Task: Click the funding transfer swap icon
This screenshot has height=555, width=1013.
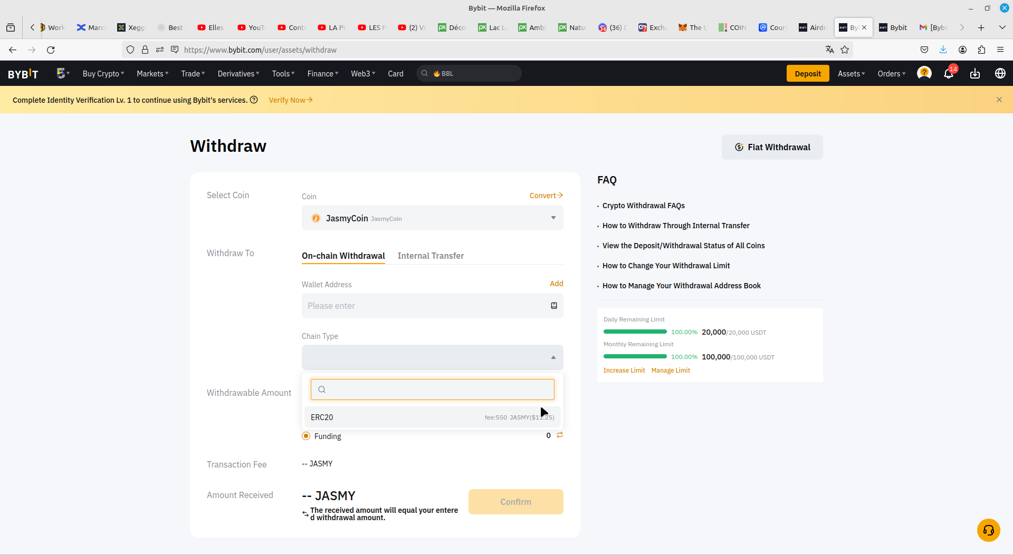Action: [560, 435]
